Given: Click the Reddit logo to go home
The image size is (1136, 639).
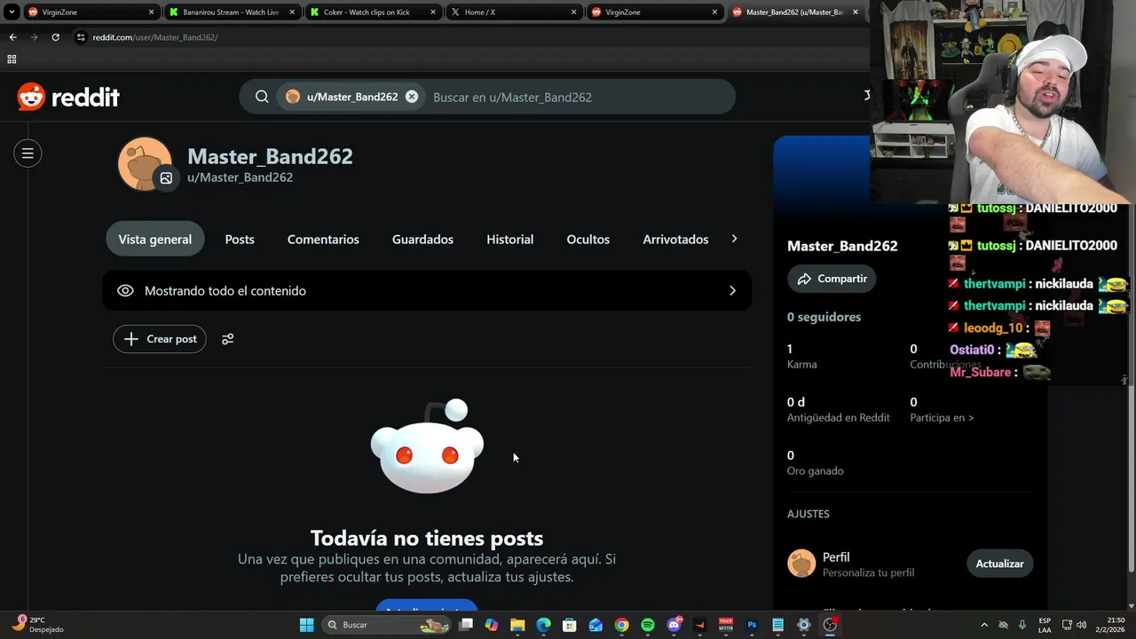Looking at the screenshot, I should coord(68,97).
